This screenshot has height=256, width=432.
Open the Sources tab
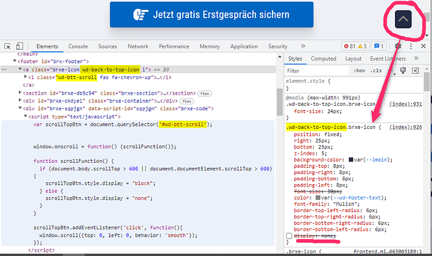108,46
